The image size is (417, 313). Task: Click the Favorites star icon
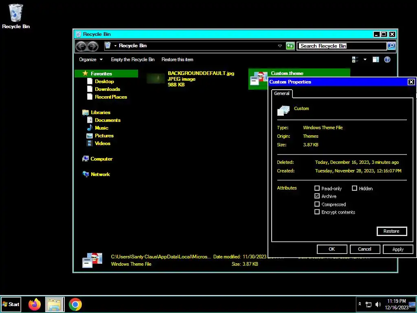click(x=85, y=73)
